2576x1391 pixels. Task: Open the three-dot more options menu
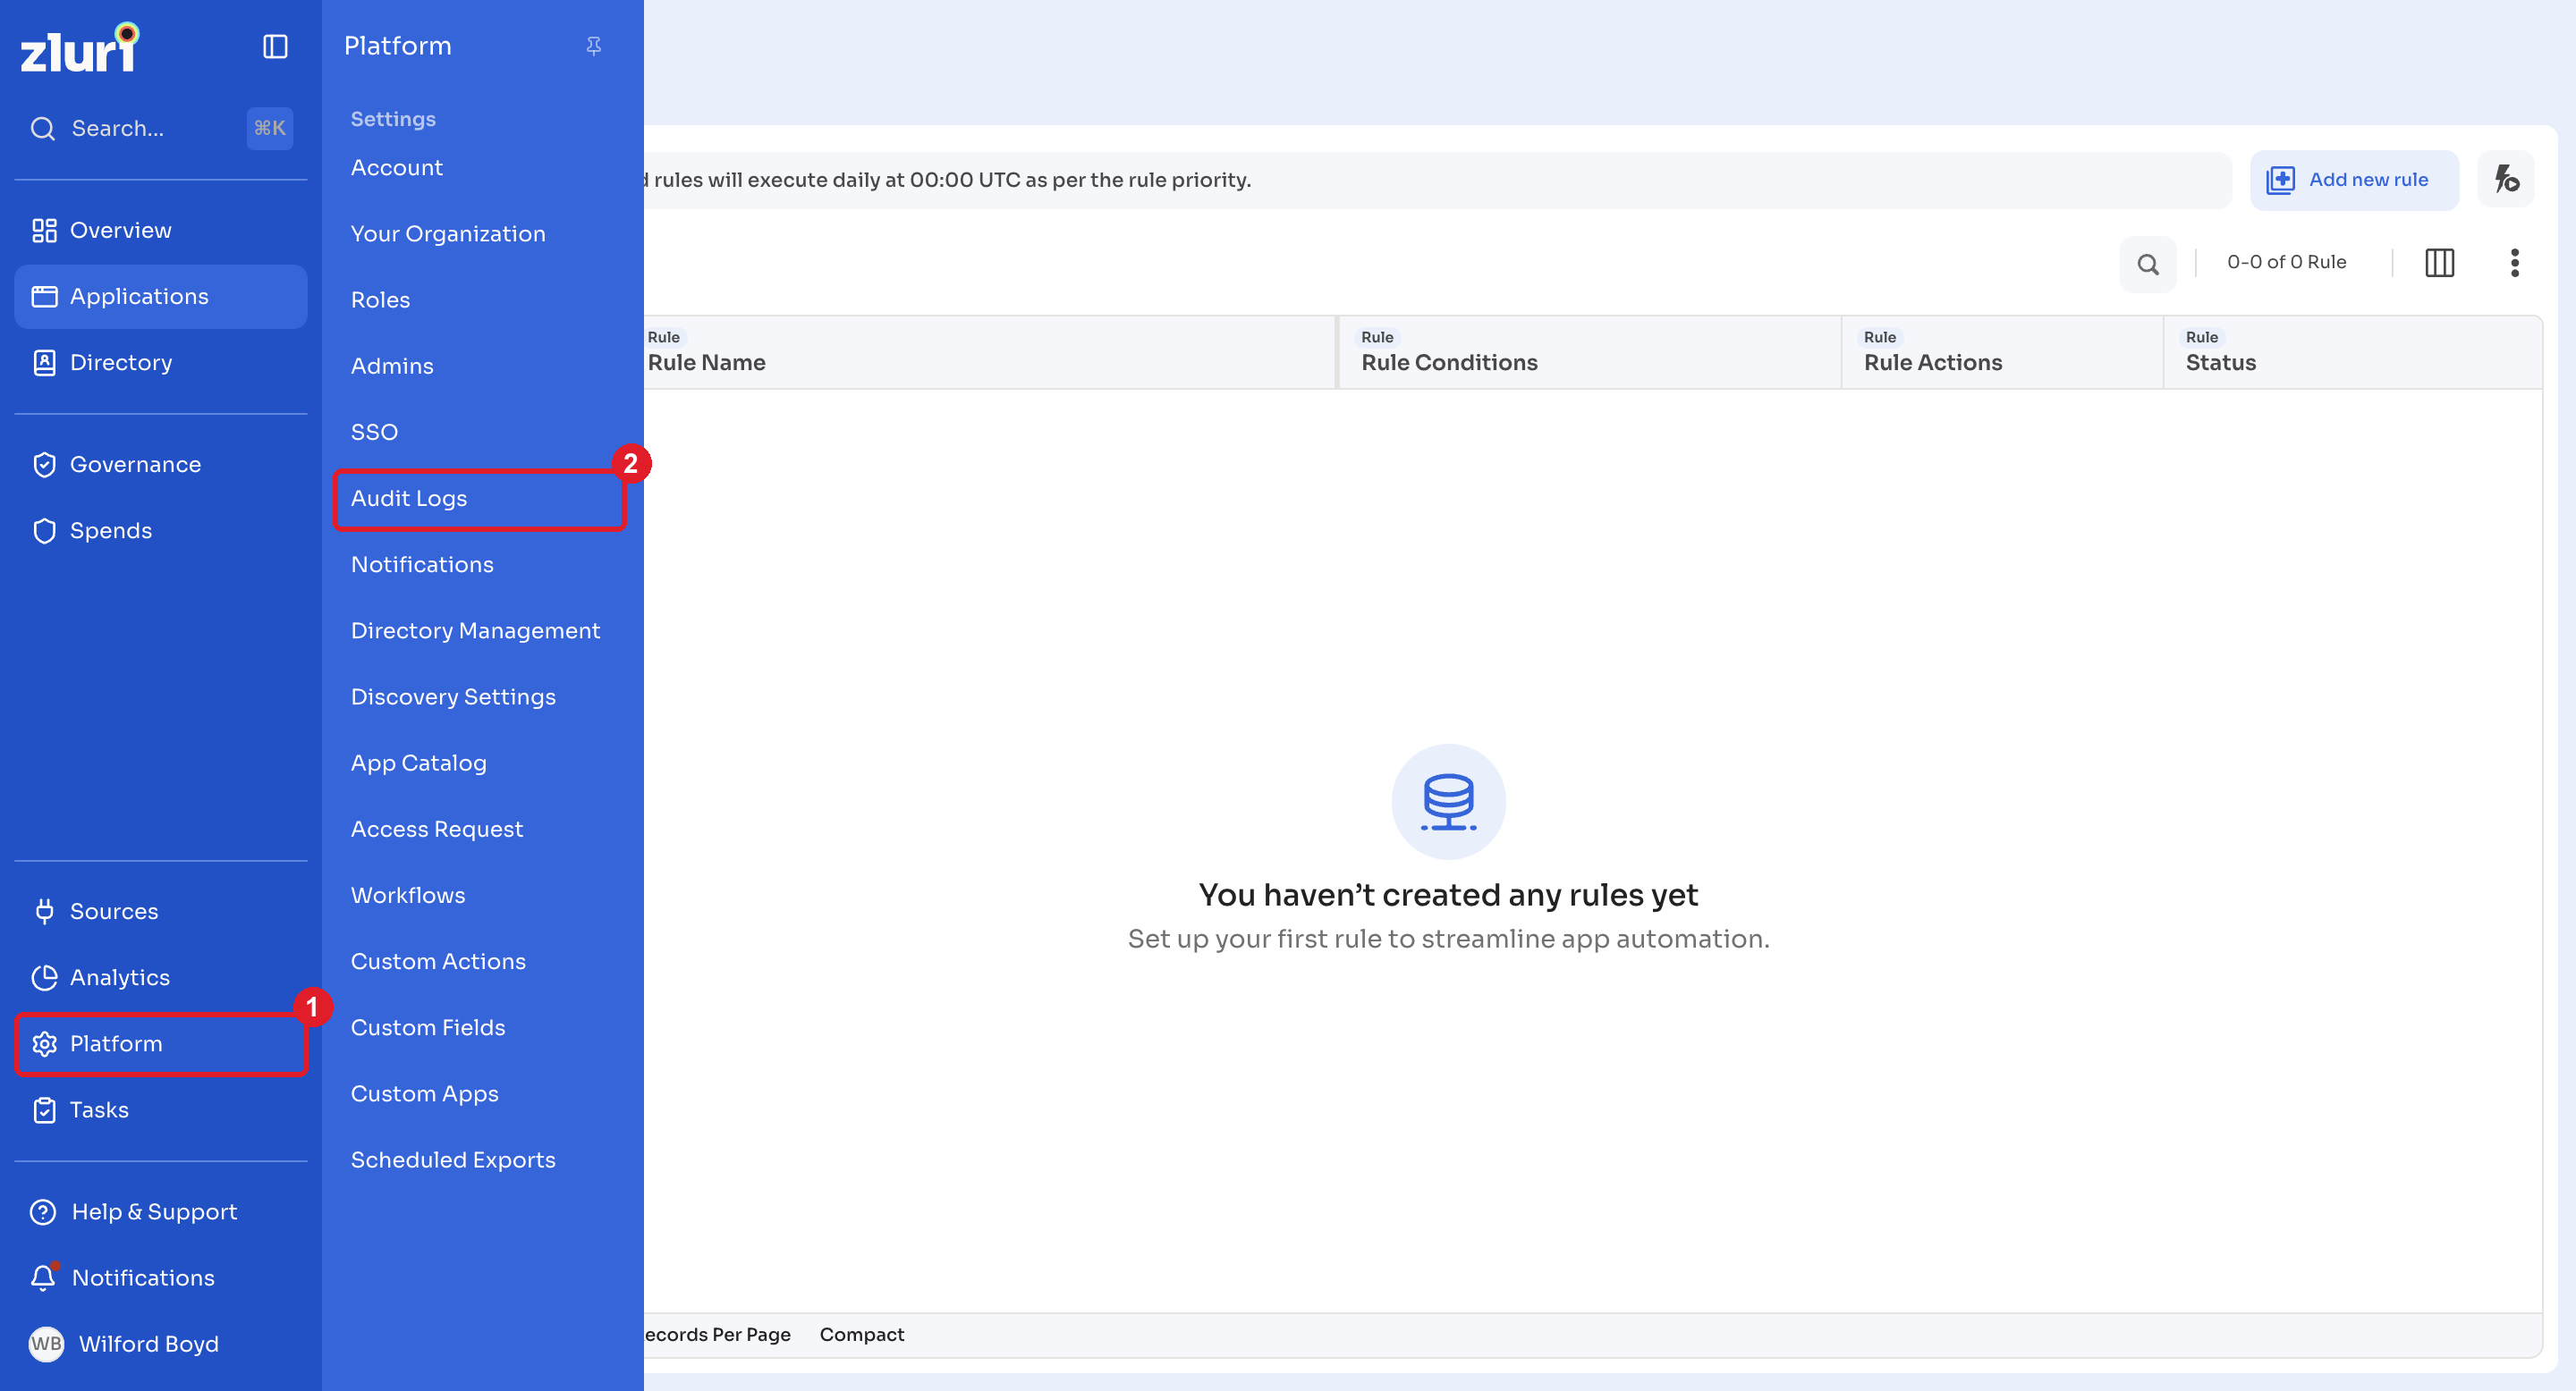[x=2514, y=263]
